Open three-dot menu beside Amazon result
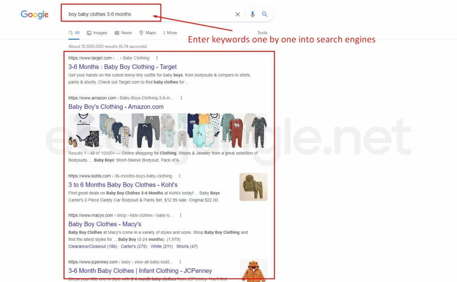The height and width of the screenshot is (282, 457). click(x=181, y=98)
